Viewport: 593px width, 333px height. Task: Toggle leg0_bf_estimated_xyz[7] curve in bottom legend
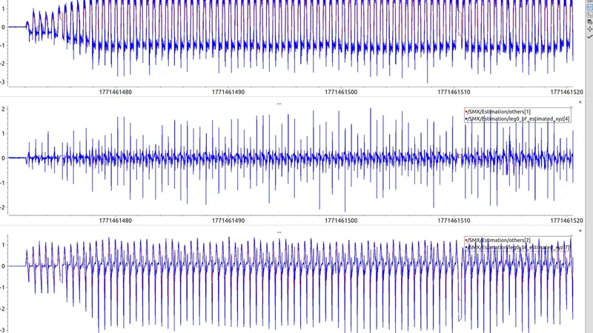tap(517, 247)
